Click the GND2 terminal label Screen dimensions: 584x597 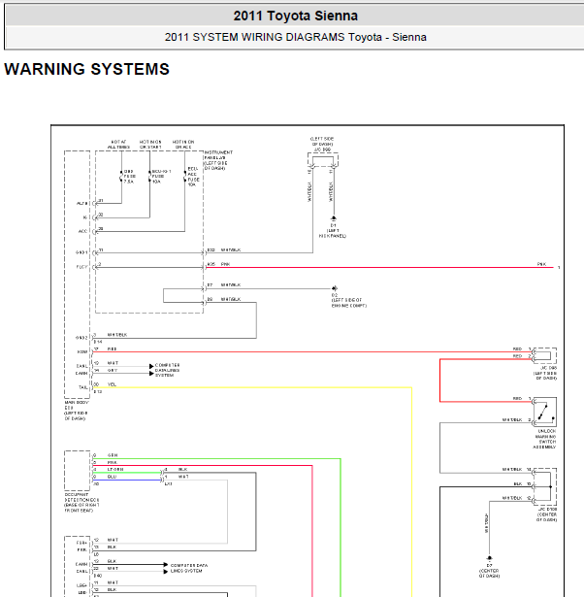[x=81, y=338]
